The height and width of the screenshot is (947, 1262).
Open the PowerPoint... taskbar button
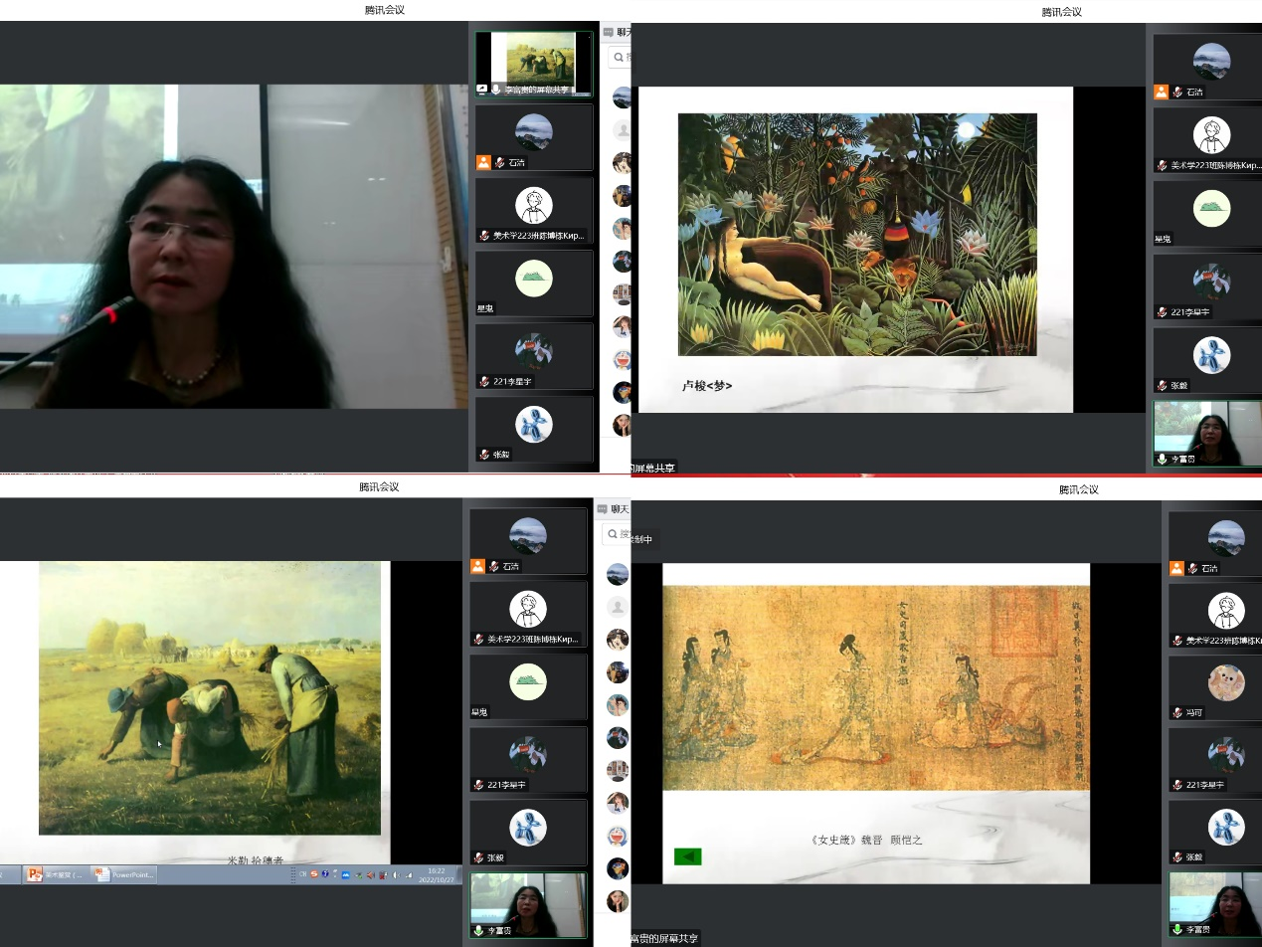123,874
